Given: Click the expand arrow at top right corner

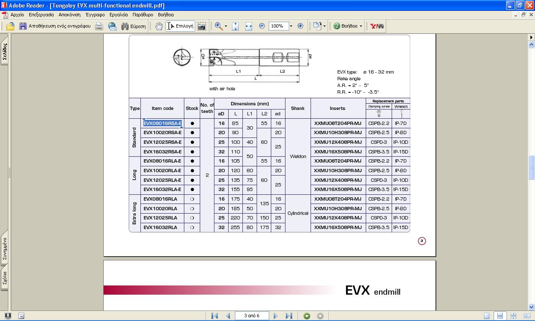Looking at the screenshot, I should click(x=531, y=37).
